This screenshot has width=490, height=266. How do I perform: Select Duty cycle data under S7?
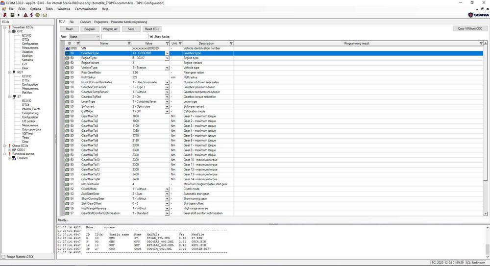[31, 129]
